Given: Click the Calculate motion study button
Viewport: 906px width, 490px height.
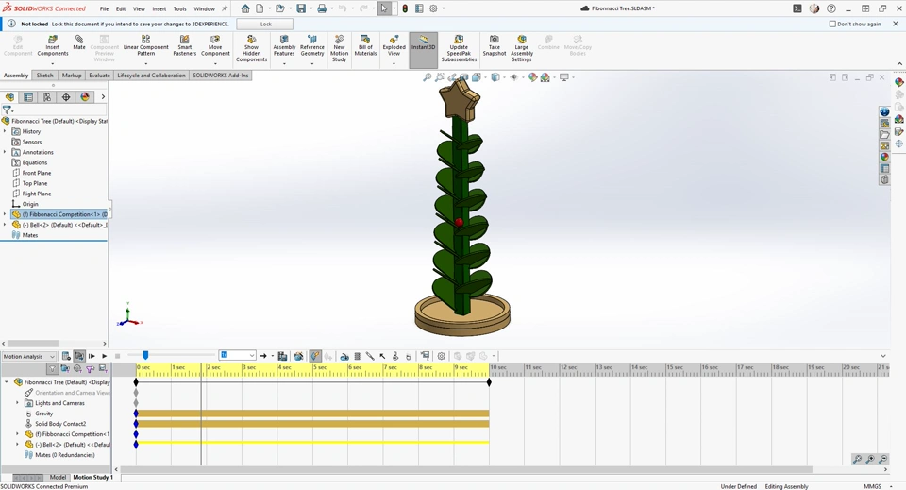Looking at the screenshot, I should pos(66,356).
